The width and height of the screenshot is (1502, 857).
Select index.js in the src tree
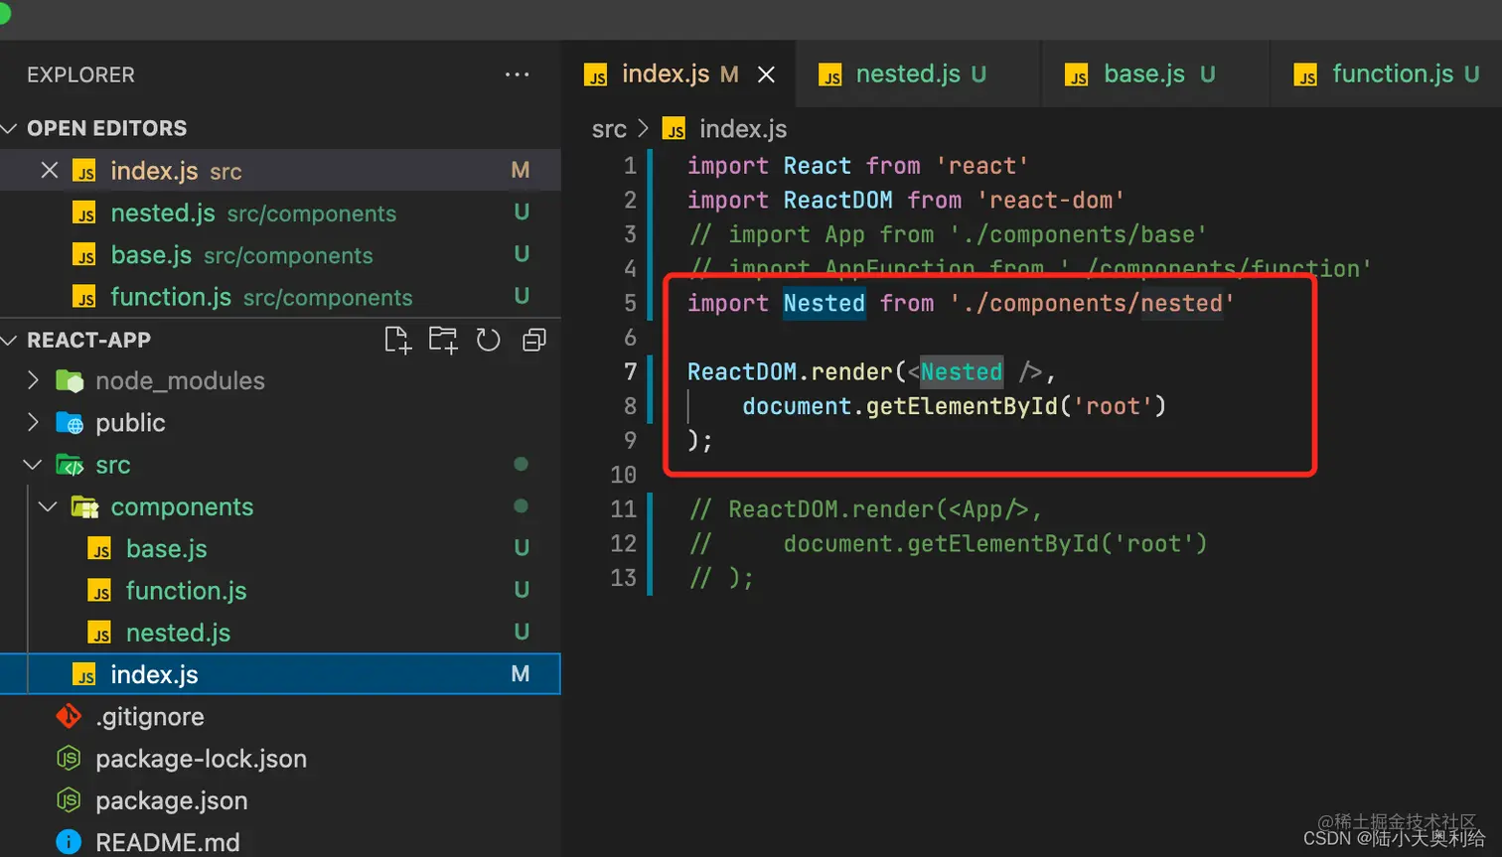click(x=280, y=673)
